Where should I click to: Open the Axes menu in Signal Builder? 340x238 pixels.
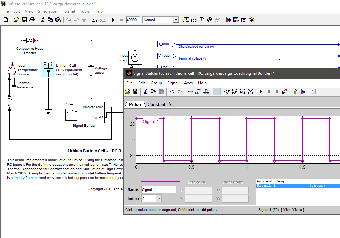(188, 83)
